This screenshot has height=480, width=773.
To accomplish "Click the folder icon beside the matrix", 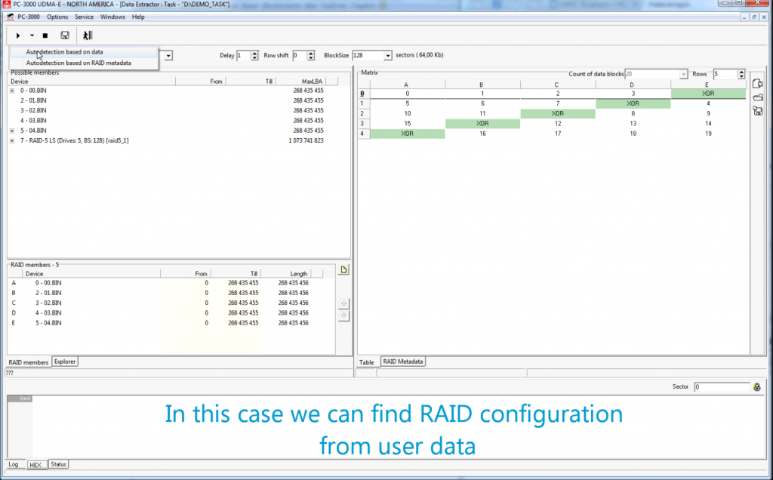I will point(757,97).
